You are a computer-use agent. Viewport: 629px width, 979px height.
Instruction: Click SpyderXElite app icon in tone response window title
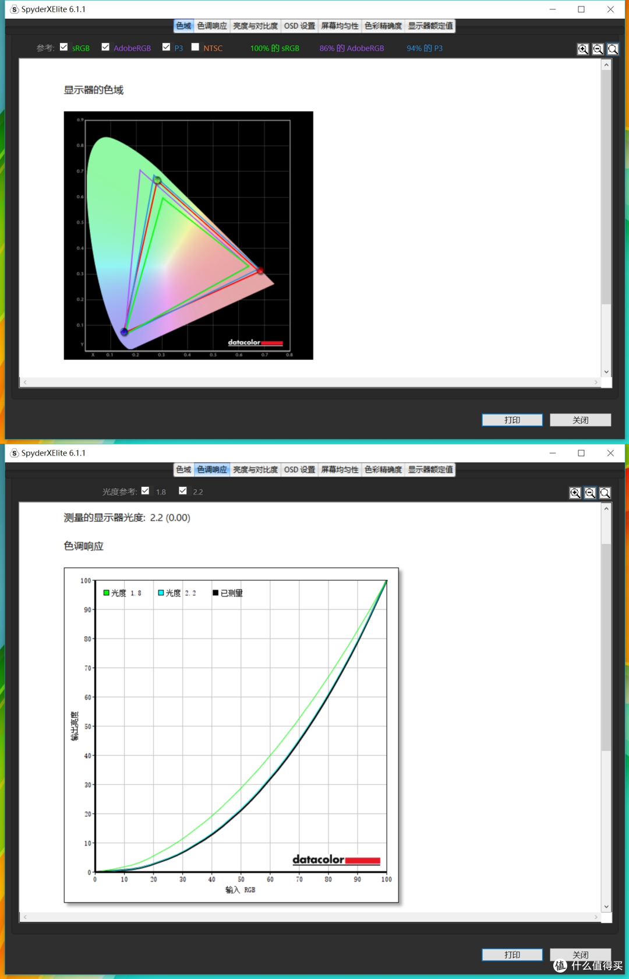(x=15, y=453)
